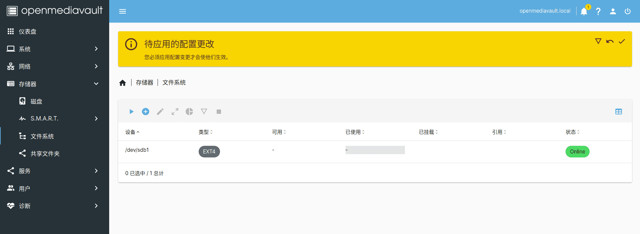Open 共享文件夹 in the sidebar
Screen dimensions: 640x234
pos(45,153)
